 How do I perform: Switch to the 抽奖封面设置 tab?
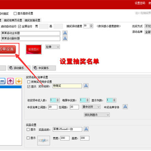coord(32,21)
